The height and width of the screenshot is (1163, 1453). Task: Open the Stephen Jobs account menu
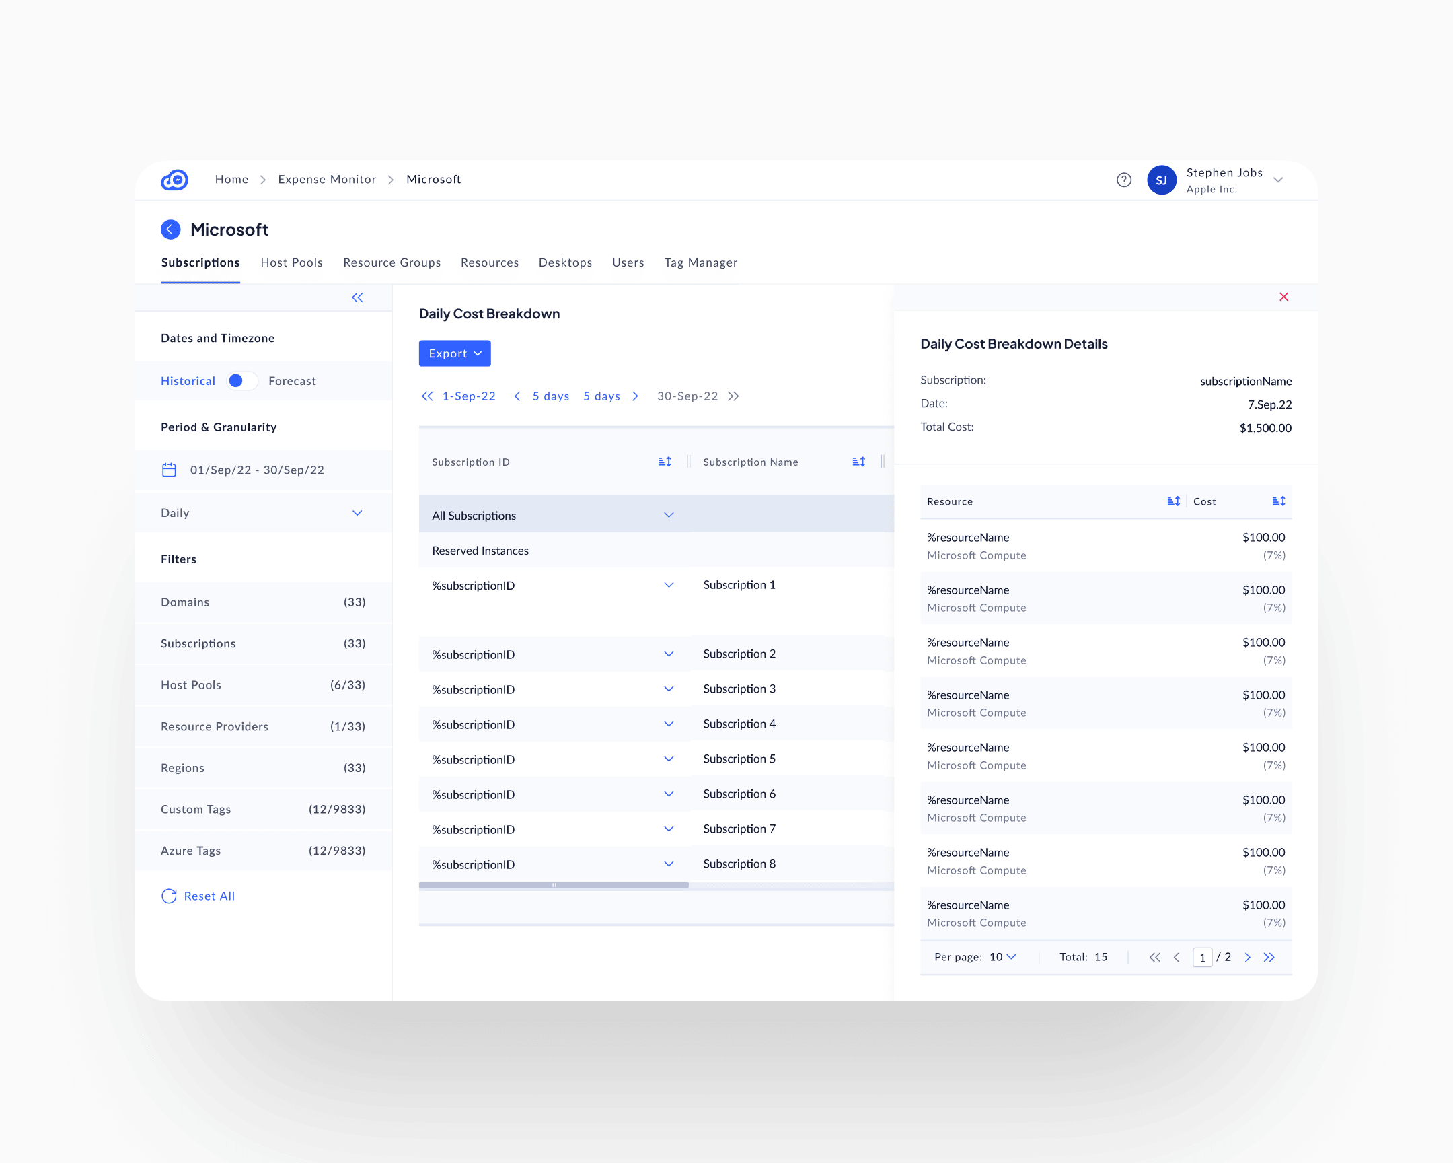pos(1278,180)
